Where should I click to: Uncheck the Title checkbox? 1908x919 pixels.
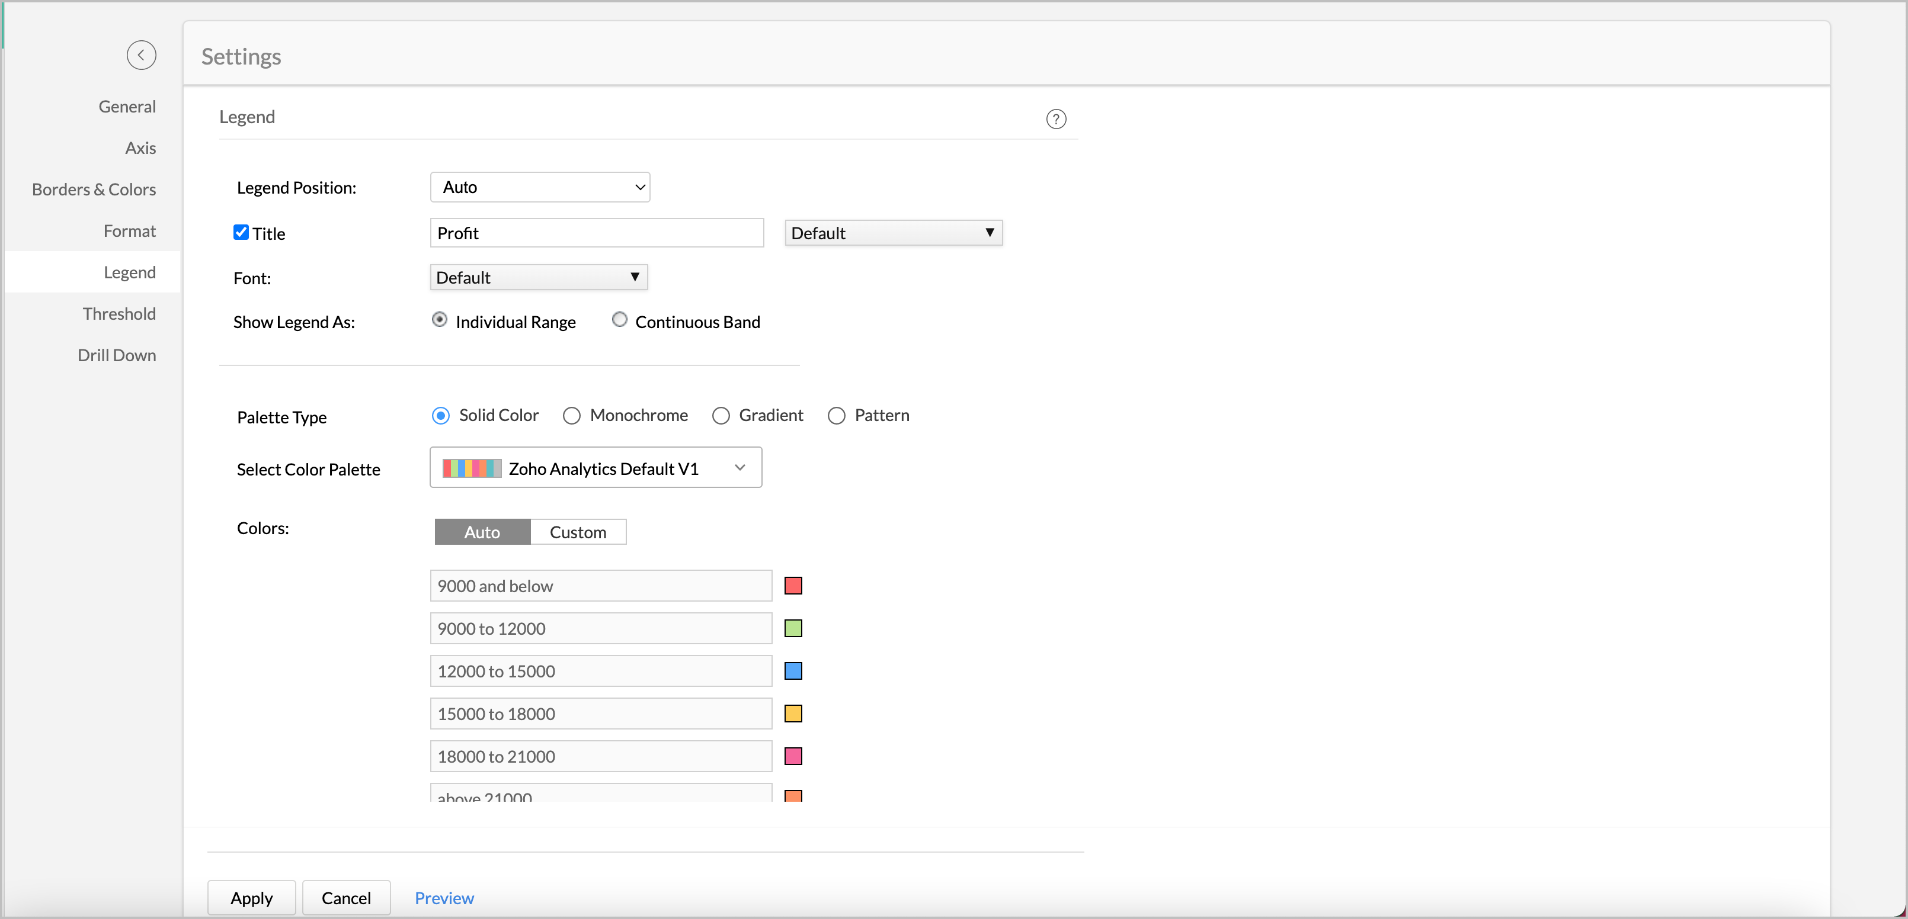coord(241,232)
